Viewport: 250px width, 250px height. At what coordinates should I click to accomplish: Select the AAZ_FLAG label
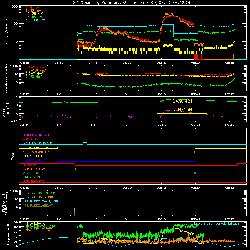[31, 173]
